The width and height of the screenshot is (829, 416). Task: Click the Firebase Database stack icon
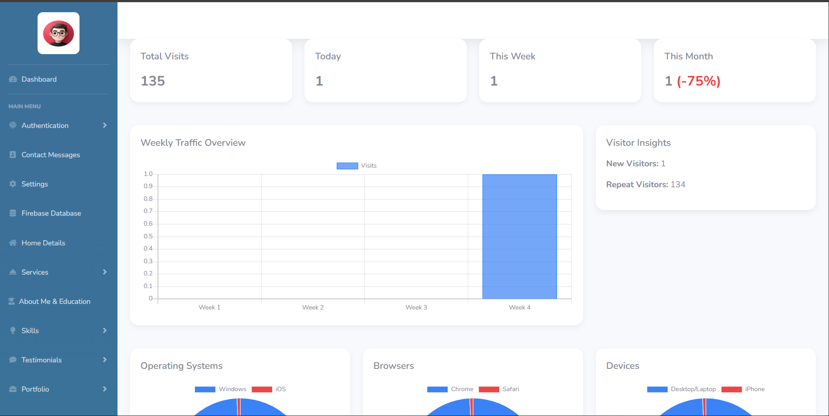pos(13,213)
